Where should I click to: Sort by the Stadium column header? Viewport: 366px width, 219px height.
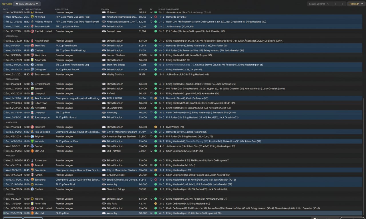click(x=105, y=9)
